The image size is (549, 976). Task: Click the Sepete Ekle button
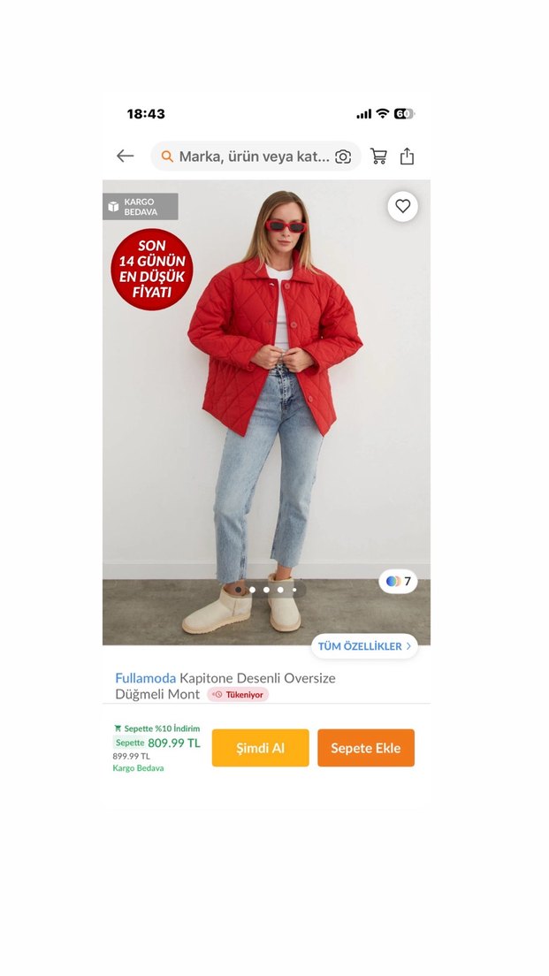[366, 748]
